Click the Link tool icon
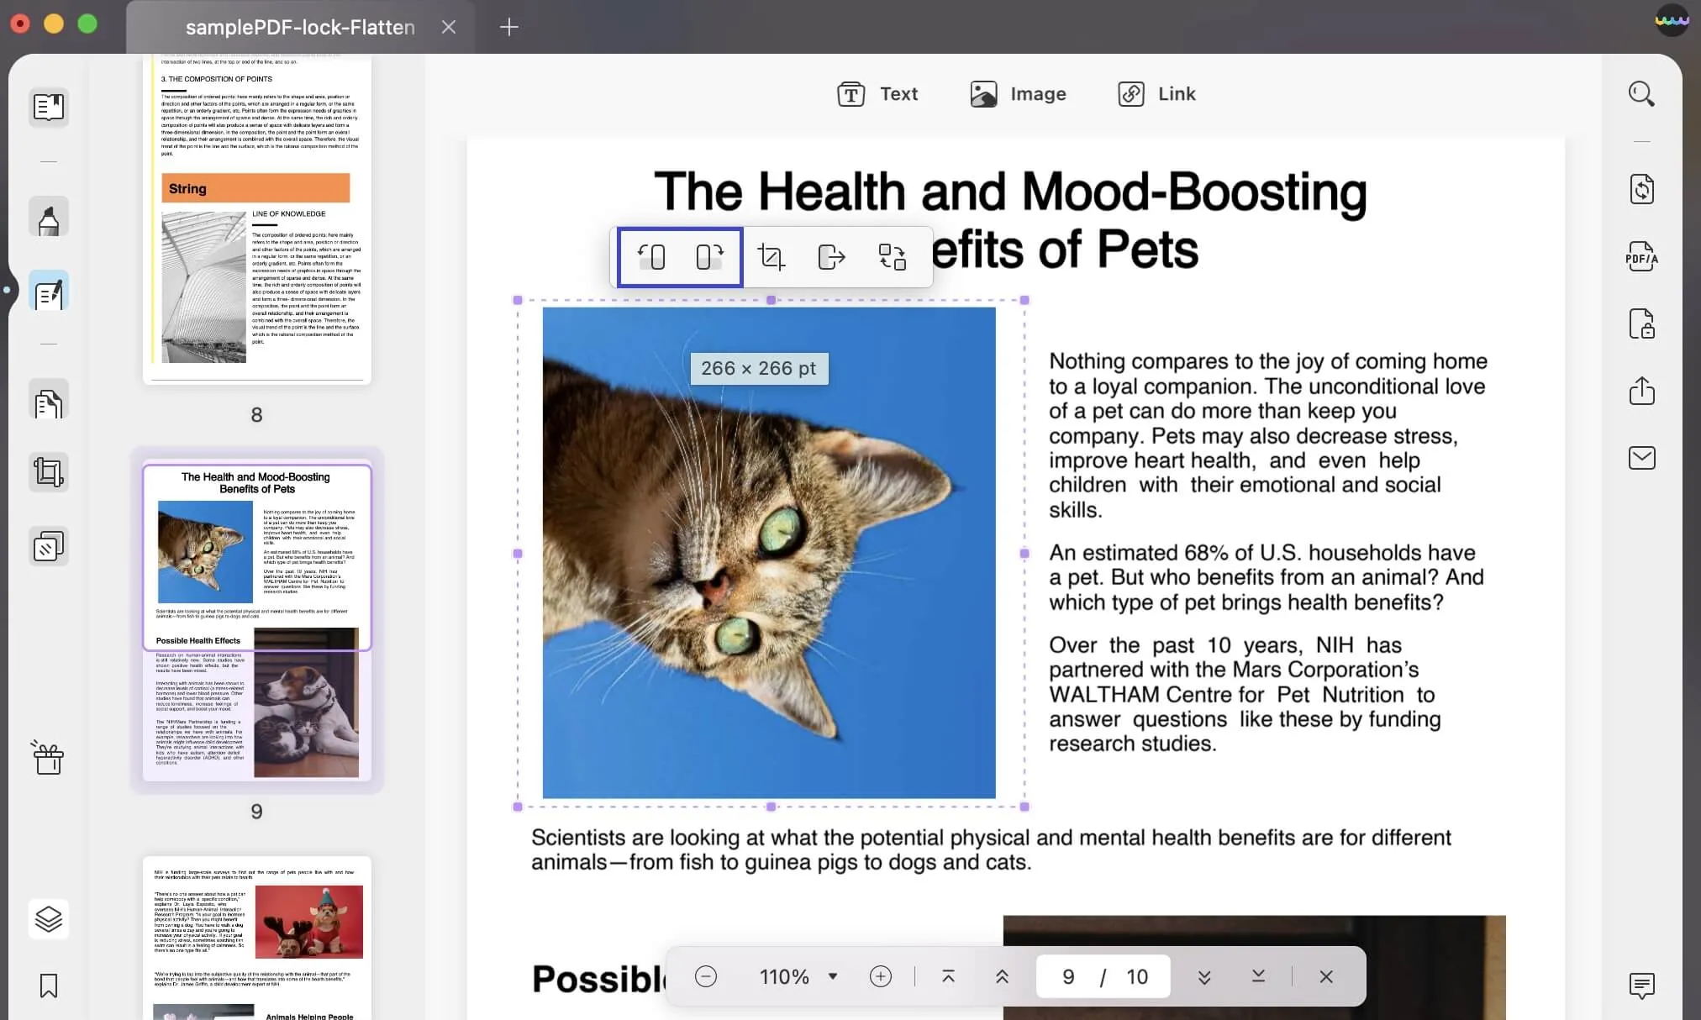This screenshot has width=1701, height=1020. coord(1130,93)
